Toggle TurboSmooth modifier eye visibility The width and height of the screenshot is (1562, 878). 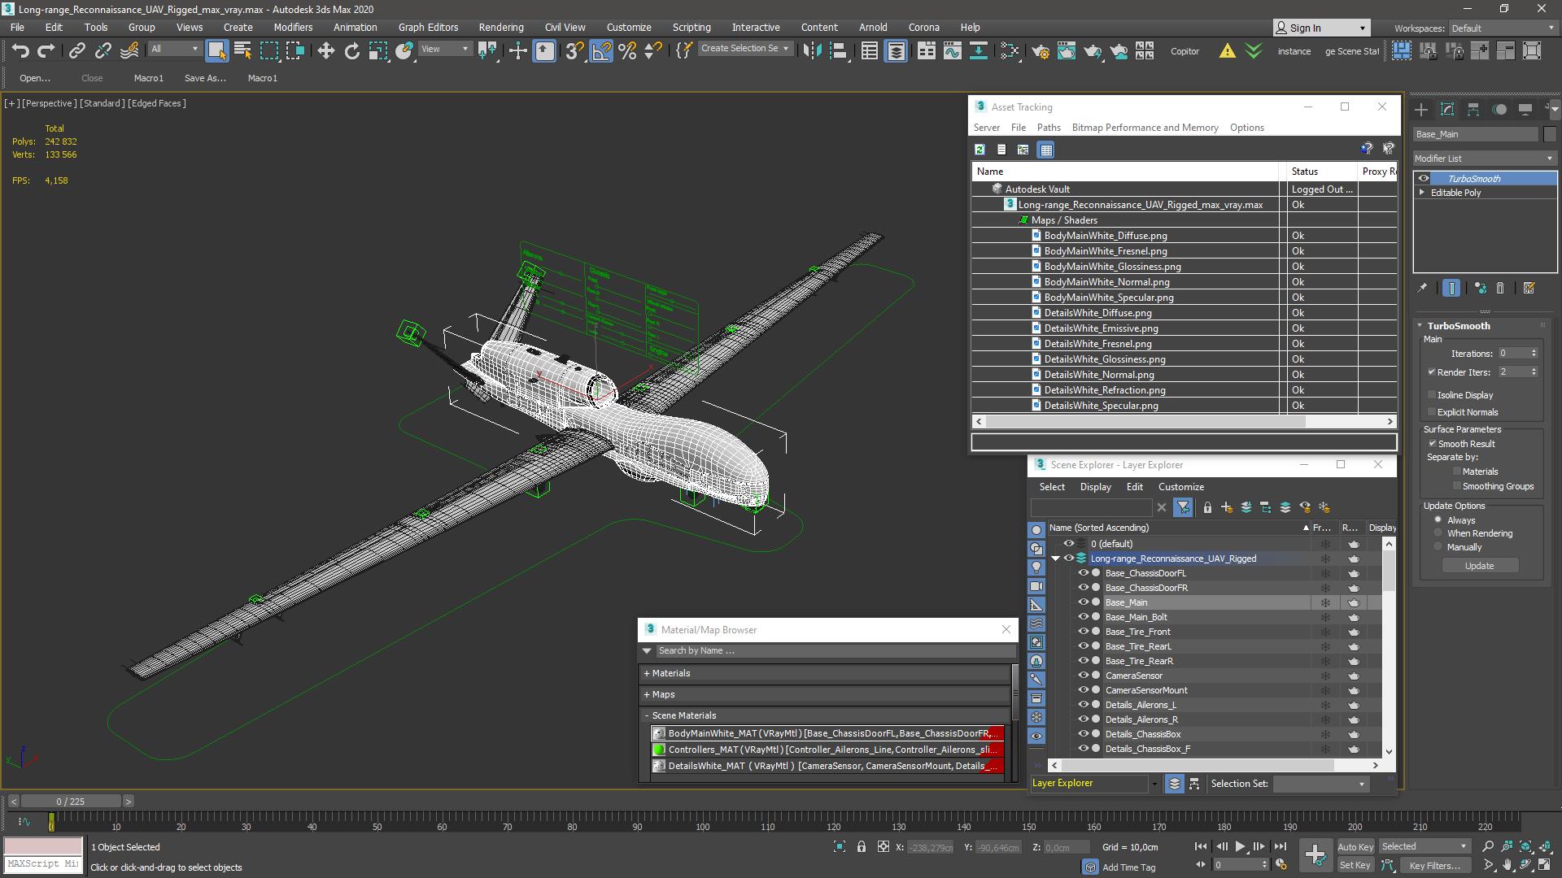(1423, 179)
